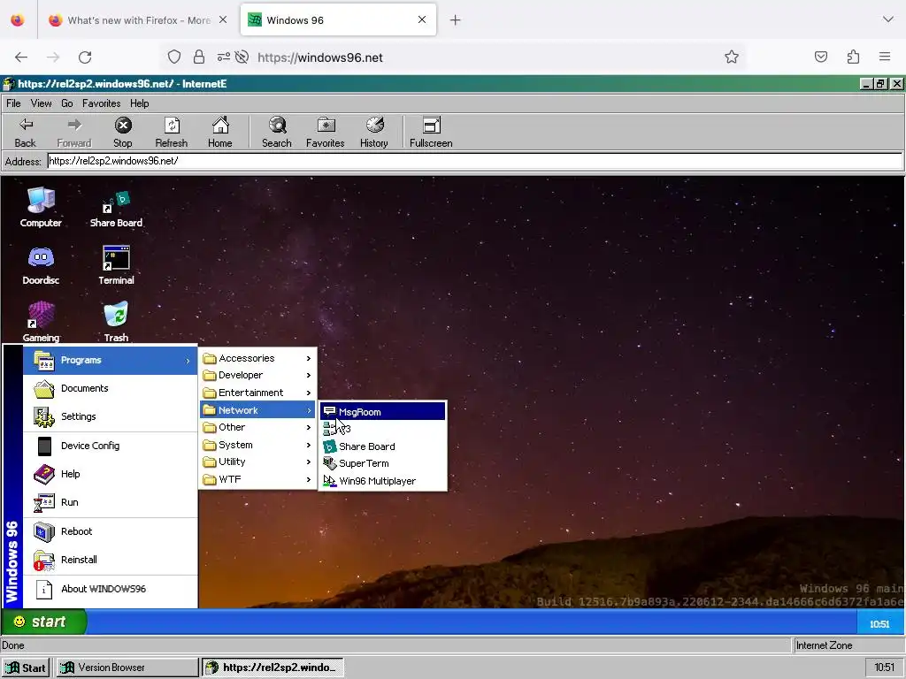
Task: Select Run in the start menu
Action: coord(111,502)
